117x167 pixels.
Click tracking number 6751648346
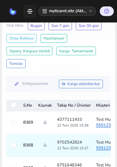click(x=69, y=165)
